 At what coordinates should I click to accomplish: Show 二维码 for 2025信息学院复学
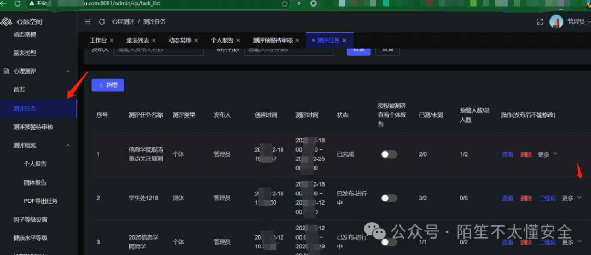point(547,242)
